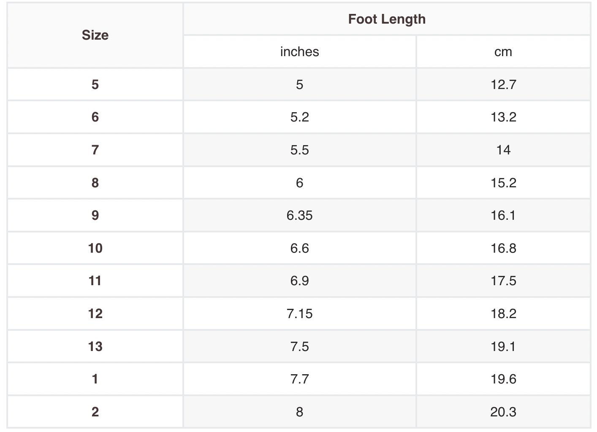Click the Foot Length header
The height and width of the screenshot is (432, 597).
(387, 19)
